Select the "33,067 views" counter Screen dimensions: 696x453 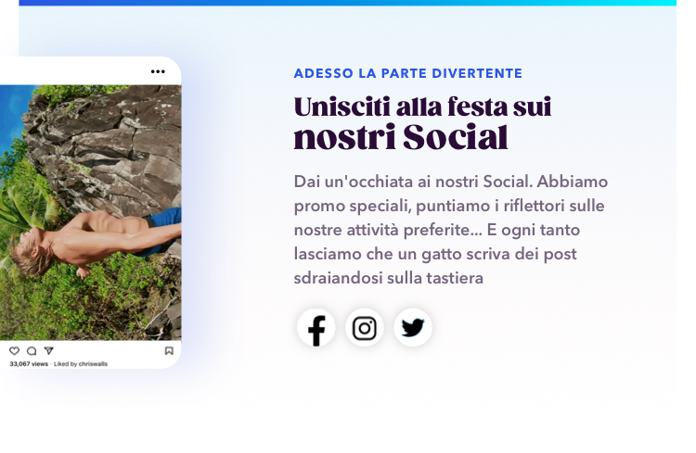point(29,364)
